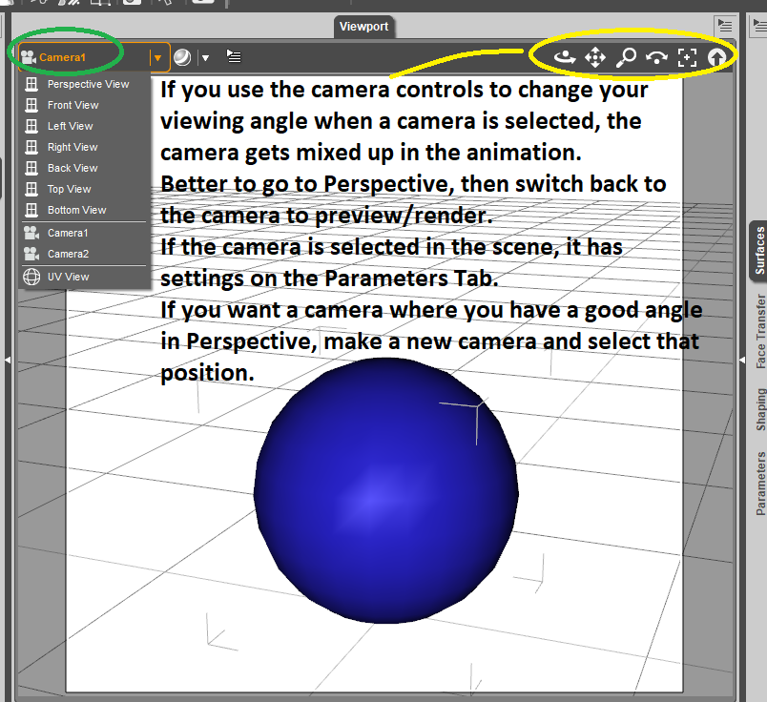This screenshot has height=702, width=767.
Task: Activate the zoom magnifier camera control
Action: pyautogui.click(x=626, y=57)
